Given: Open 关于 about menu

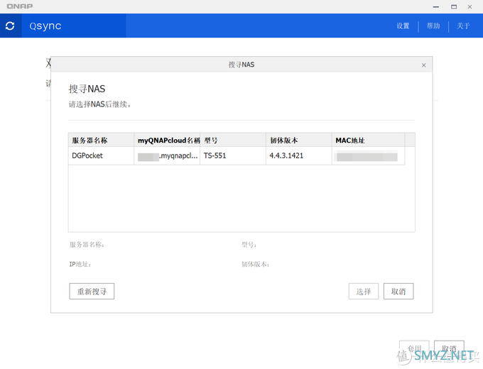Looking at the screenshot, I should click(x=463, y=26).
